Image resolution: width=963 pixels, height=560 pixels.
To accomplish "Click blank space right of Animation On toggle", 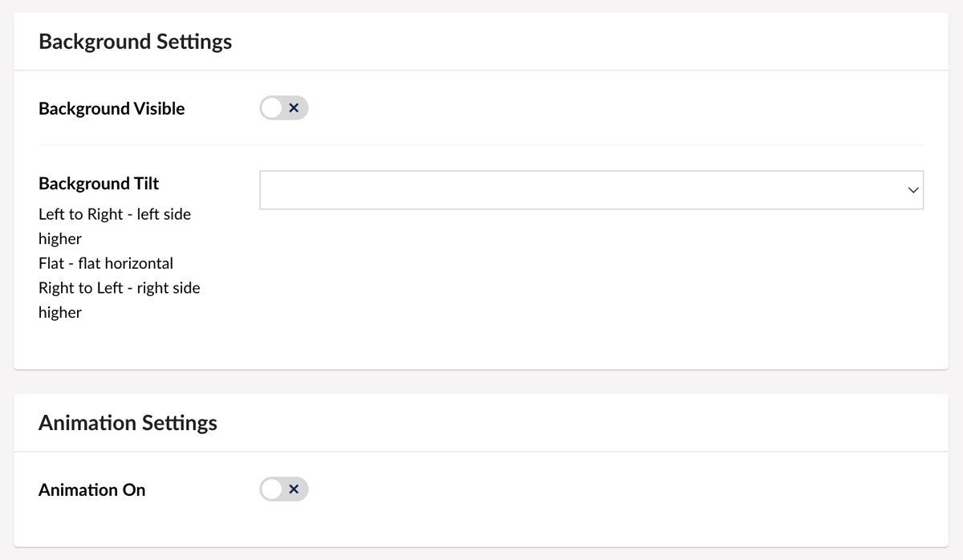I will pos(610,489).
